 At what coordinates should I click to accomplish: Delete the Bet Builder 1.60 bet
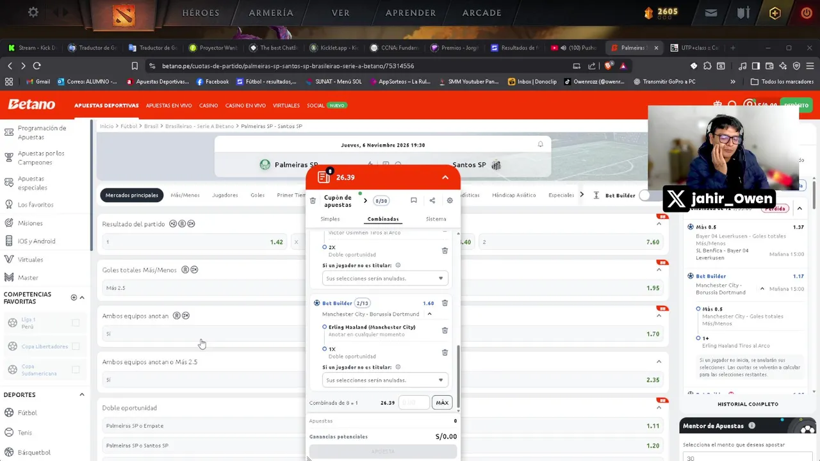[x=445, y=303]
